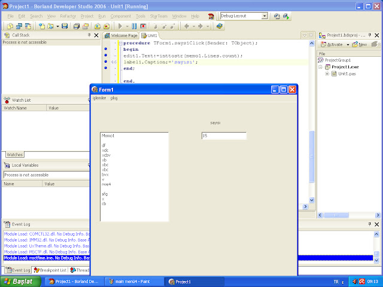The width and height of the screenshot is (383, 287).
Task: Click the helmet icon after the Help menu
Action: 211,16
